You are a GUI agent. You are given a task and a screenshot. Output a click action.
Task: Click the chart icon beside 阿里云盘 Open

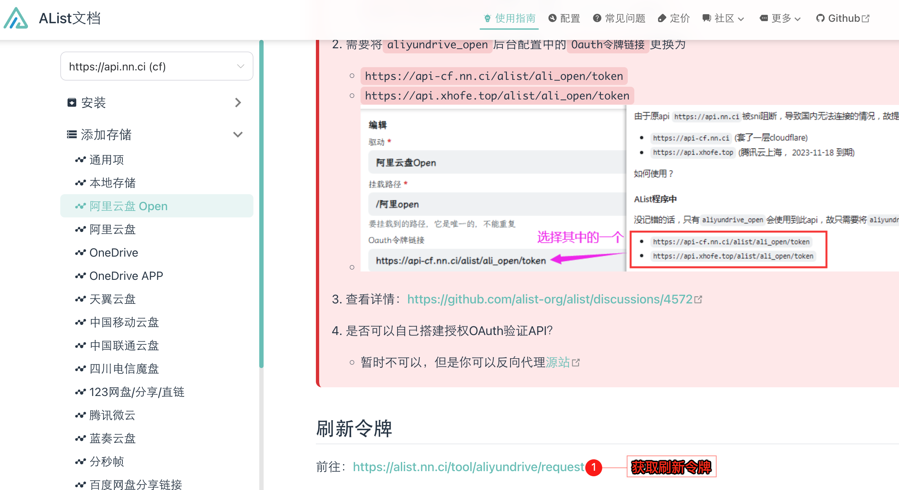pos(80,206)
